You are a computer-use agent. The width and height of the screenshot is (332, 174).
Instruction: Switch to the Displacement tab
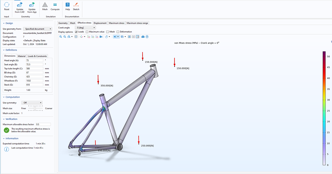click(x=100, y=23)
